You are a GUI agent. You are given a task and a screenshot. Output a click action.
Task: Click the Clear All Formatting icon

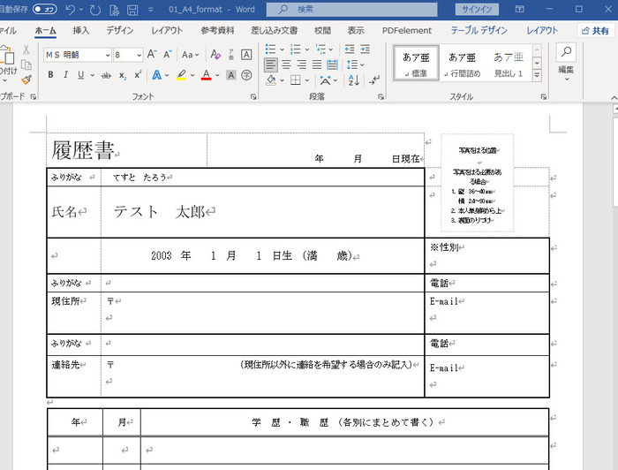coord(215,55)
